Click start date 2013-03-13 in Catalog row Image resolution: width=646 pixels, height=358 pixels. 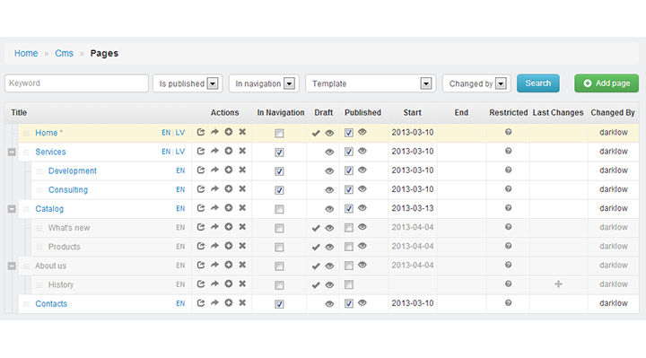(x=413, y=208)
